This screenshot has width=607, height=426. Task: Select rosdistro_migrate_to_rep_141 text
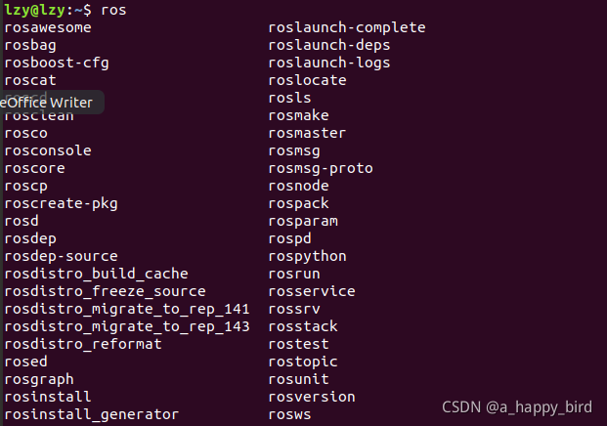pyautogui.click(x=127, y=309)
